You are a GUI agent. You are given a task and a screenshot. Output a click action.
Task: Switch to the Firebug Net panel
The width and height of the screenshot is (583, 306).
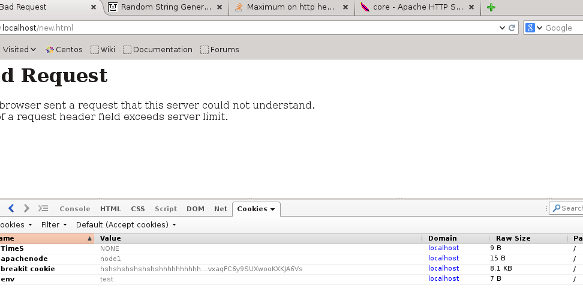tap(221, 209)
